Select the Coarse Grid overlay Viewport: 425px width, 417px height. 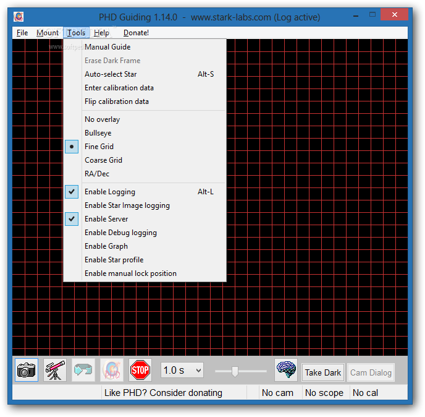(145, 160)
